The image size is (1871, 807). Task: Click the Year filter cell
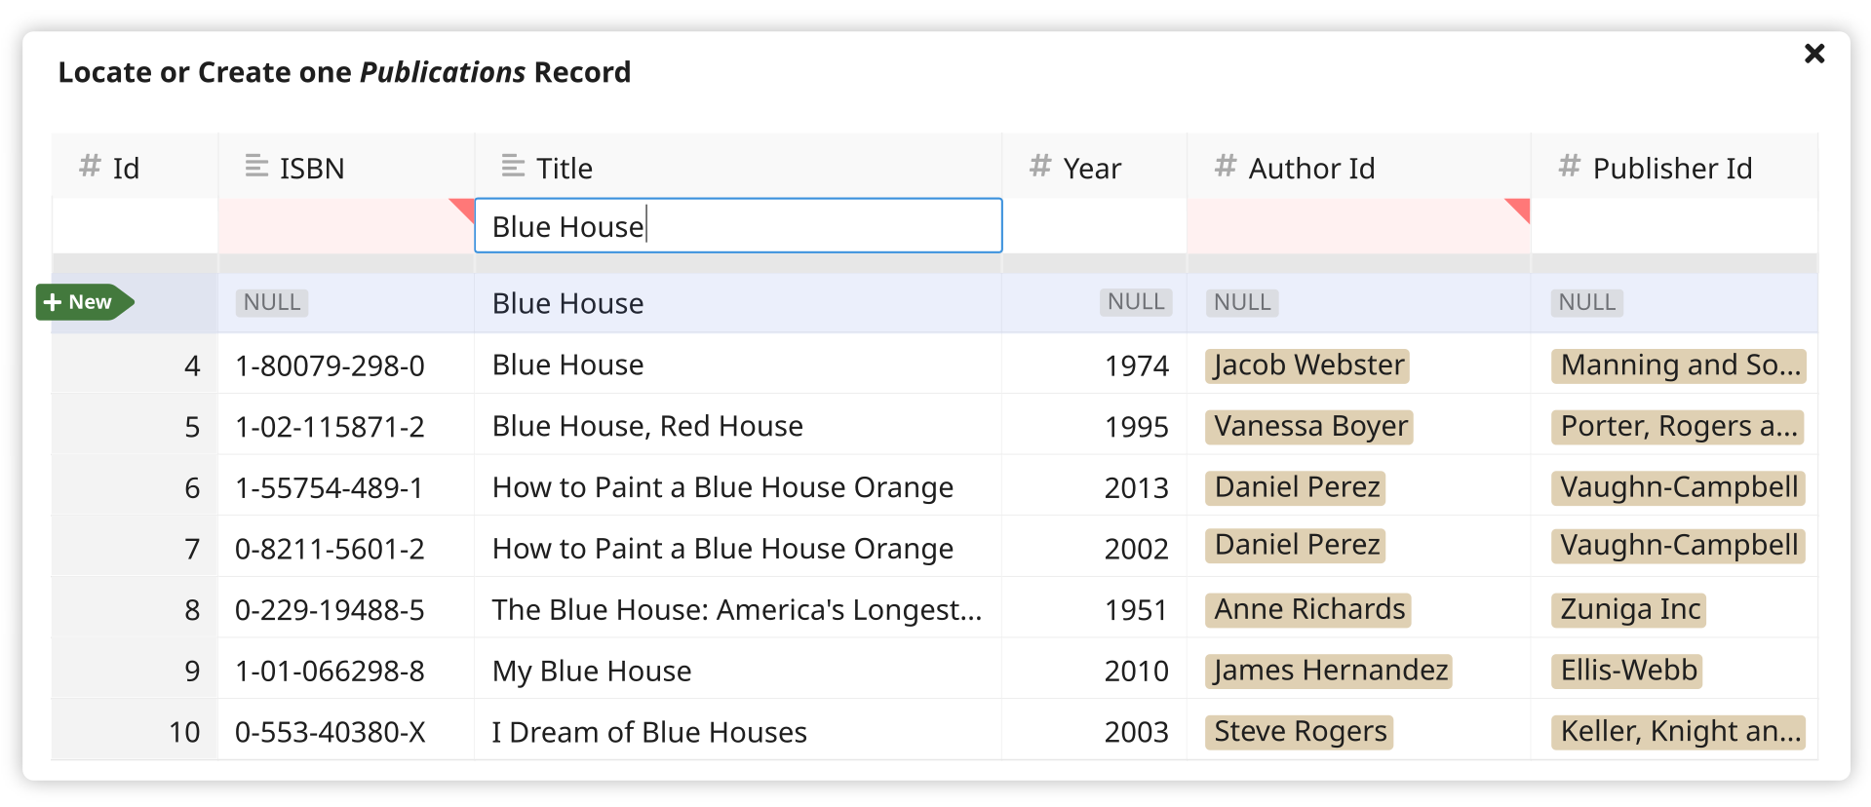[1094, 226]
